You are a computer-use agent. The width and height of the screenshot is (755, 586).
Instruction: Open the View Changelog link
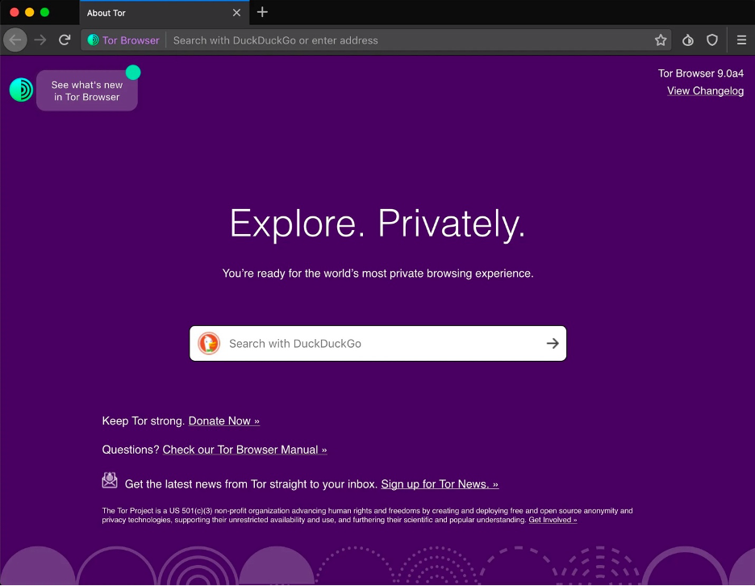point(705,90)
